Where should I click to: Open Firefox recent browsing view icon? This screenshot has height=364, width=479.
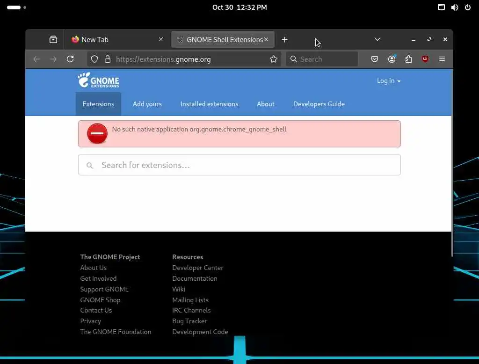(53, 39)
